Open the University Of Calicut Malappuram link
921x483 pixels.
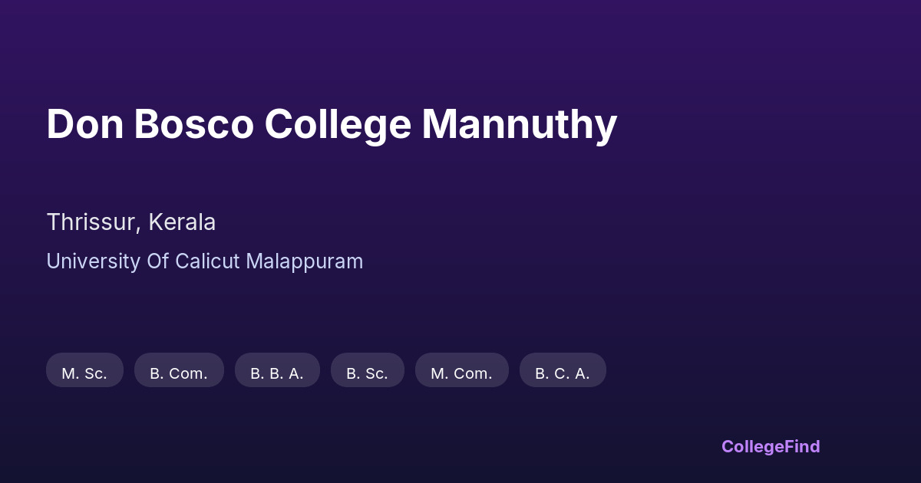[x=204, y=261]
